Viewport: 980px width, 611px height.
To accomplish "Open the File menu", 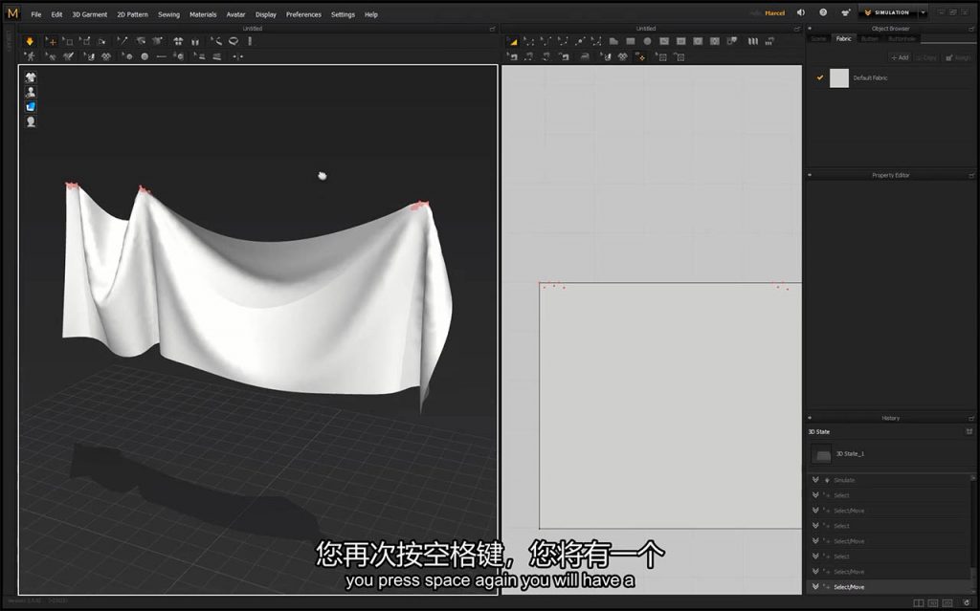I will coord(36,14).
